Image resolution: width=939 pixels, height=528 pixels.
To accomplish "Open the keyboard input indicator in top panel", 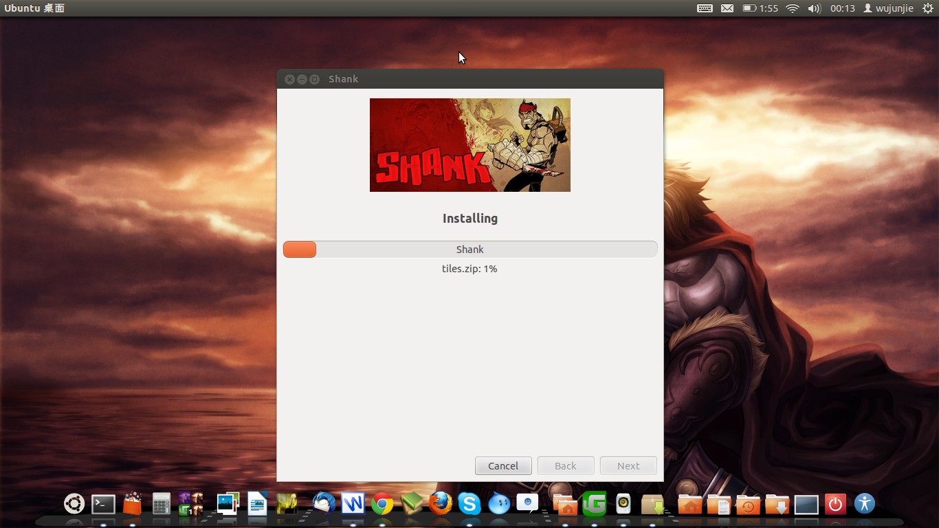I will pyautogui.click(x=705, y=8).
